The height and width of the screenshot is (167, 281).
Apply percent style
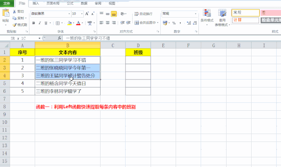tap(174, 23)
